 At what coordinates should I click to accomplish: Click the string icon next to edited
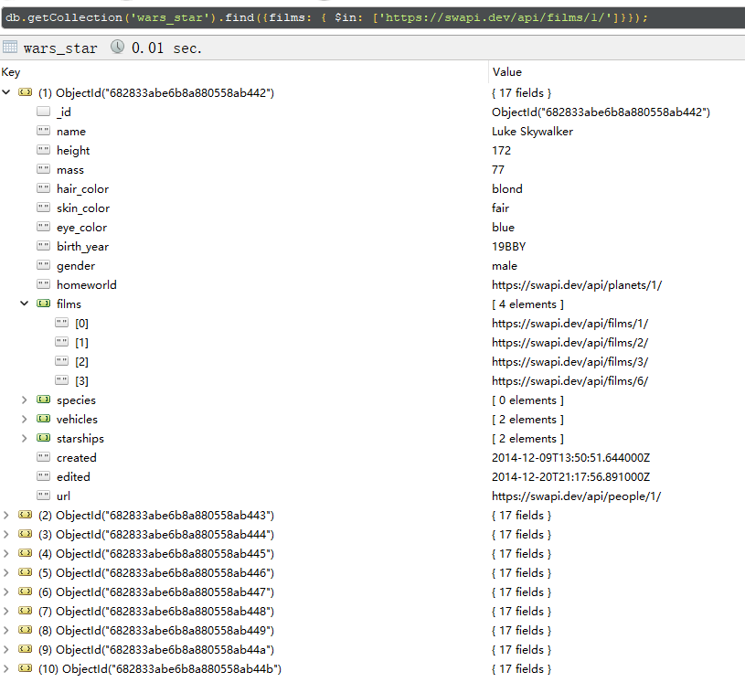pos(43,476)
